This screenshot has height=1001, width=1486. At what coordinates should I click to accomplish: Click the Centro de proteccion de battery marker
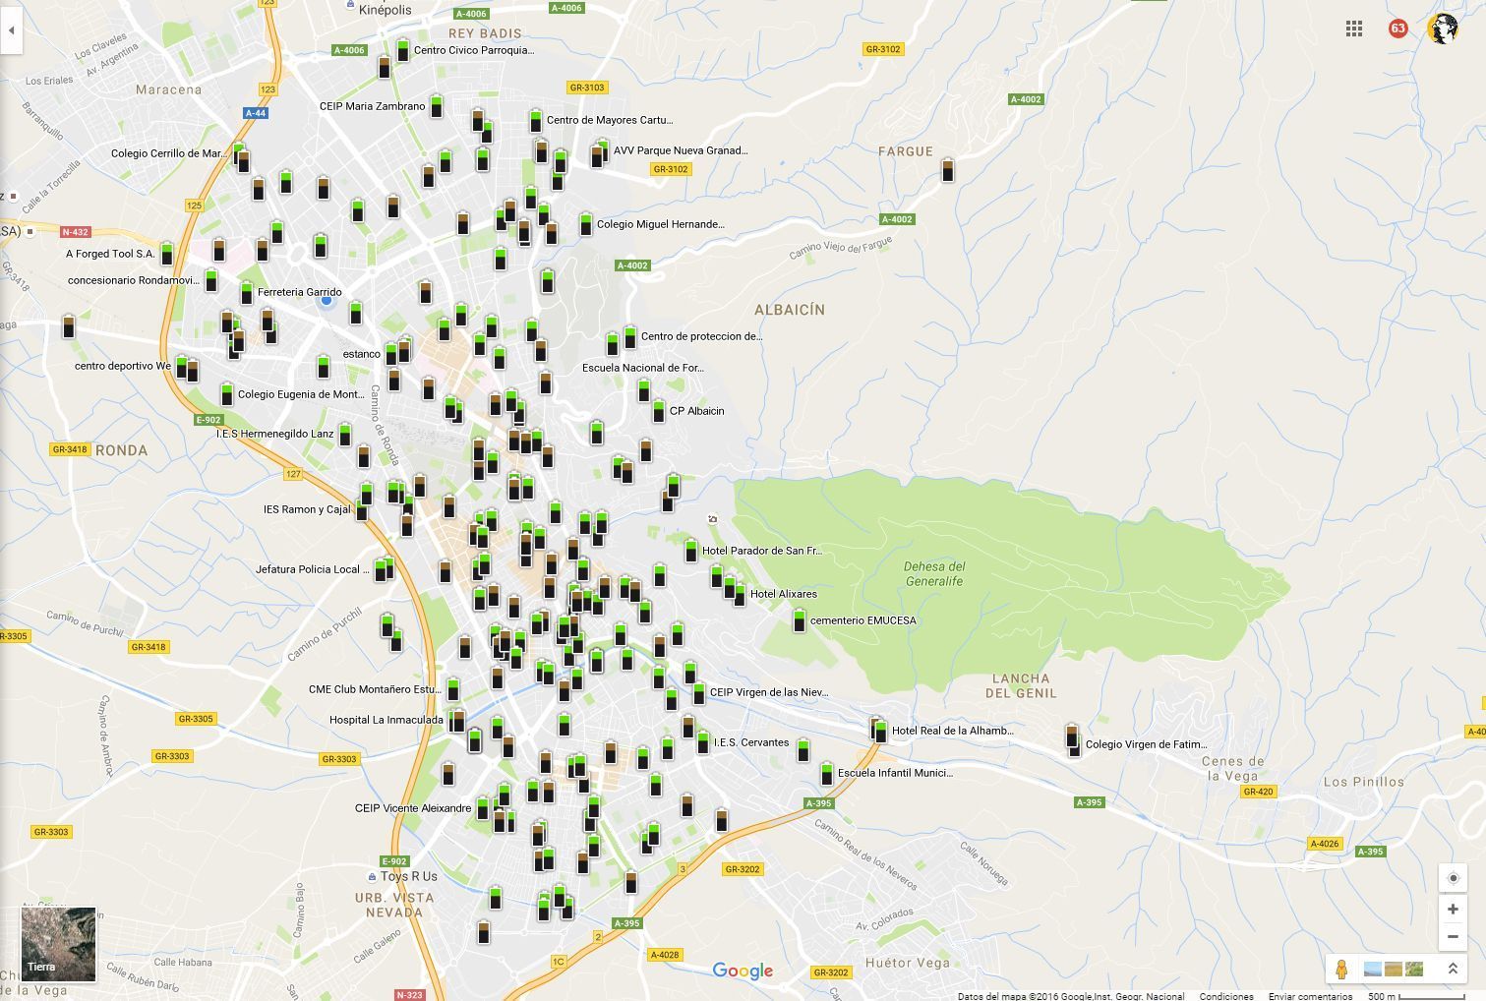click(x=630, y=336)
